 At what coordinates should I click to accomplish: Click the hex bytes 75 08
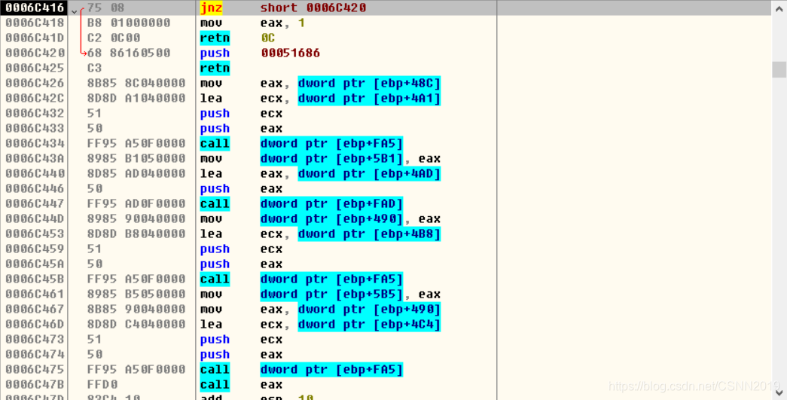[106, 8]
